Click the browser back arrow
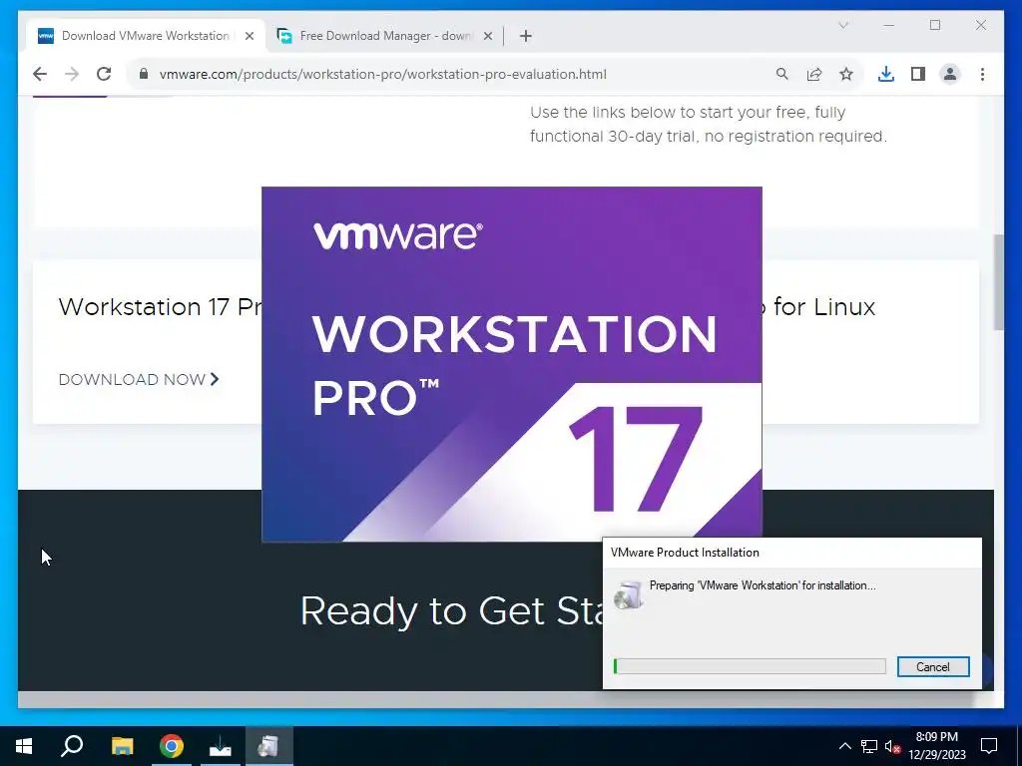 [40, 74]
